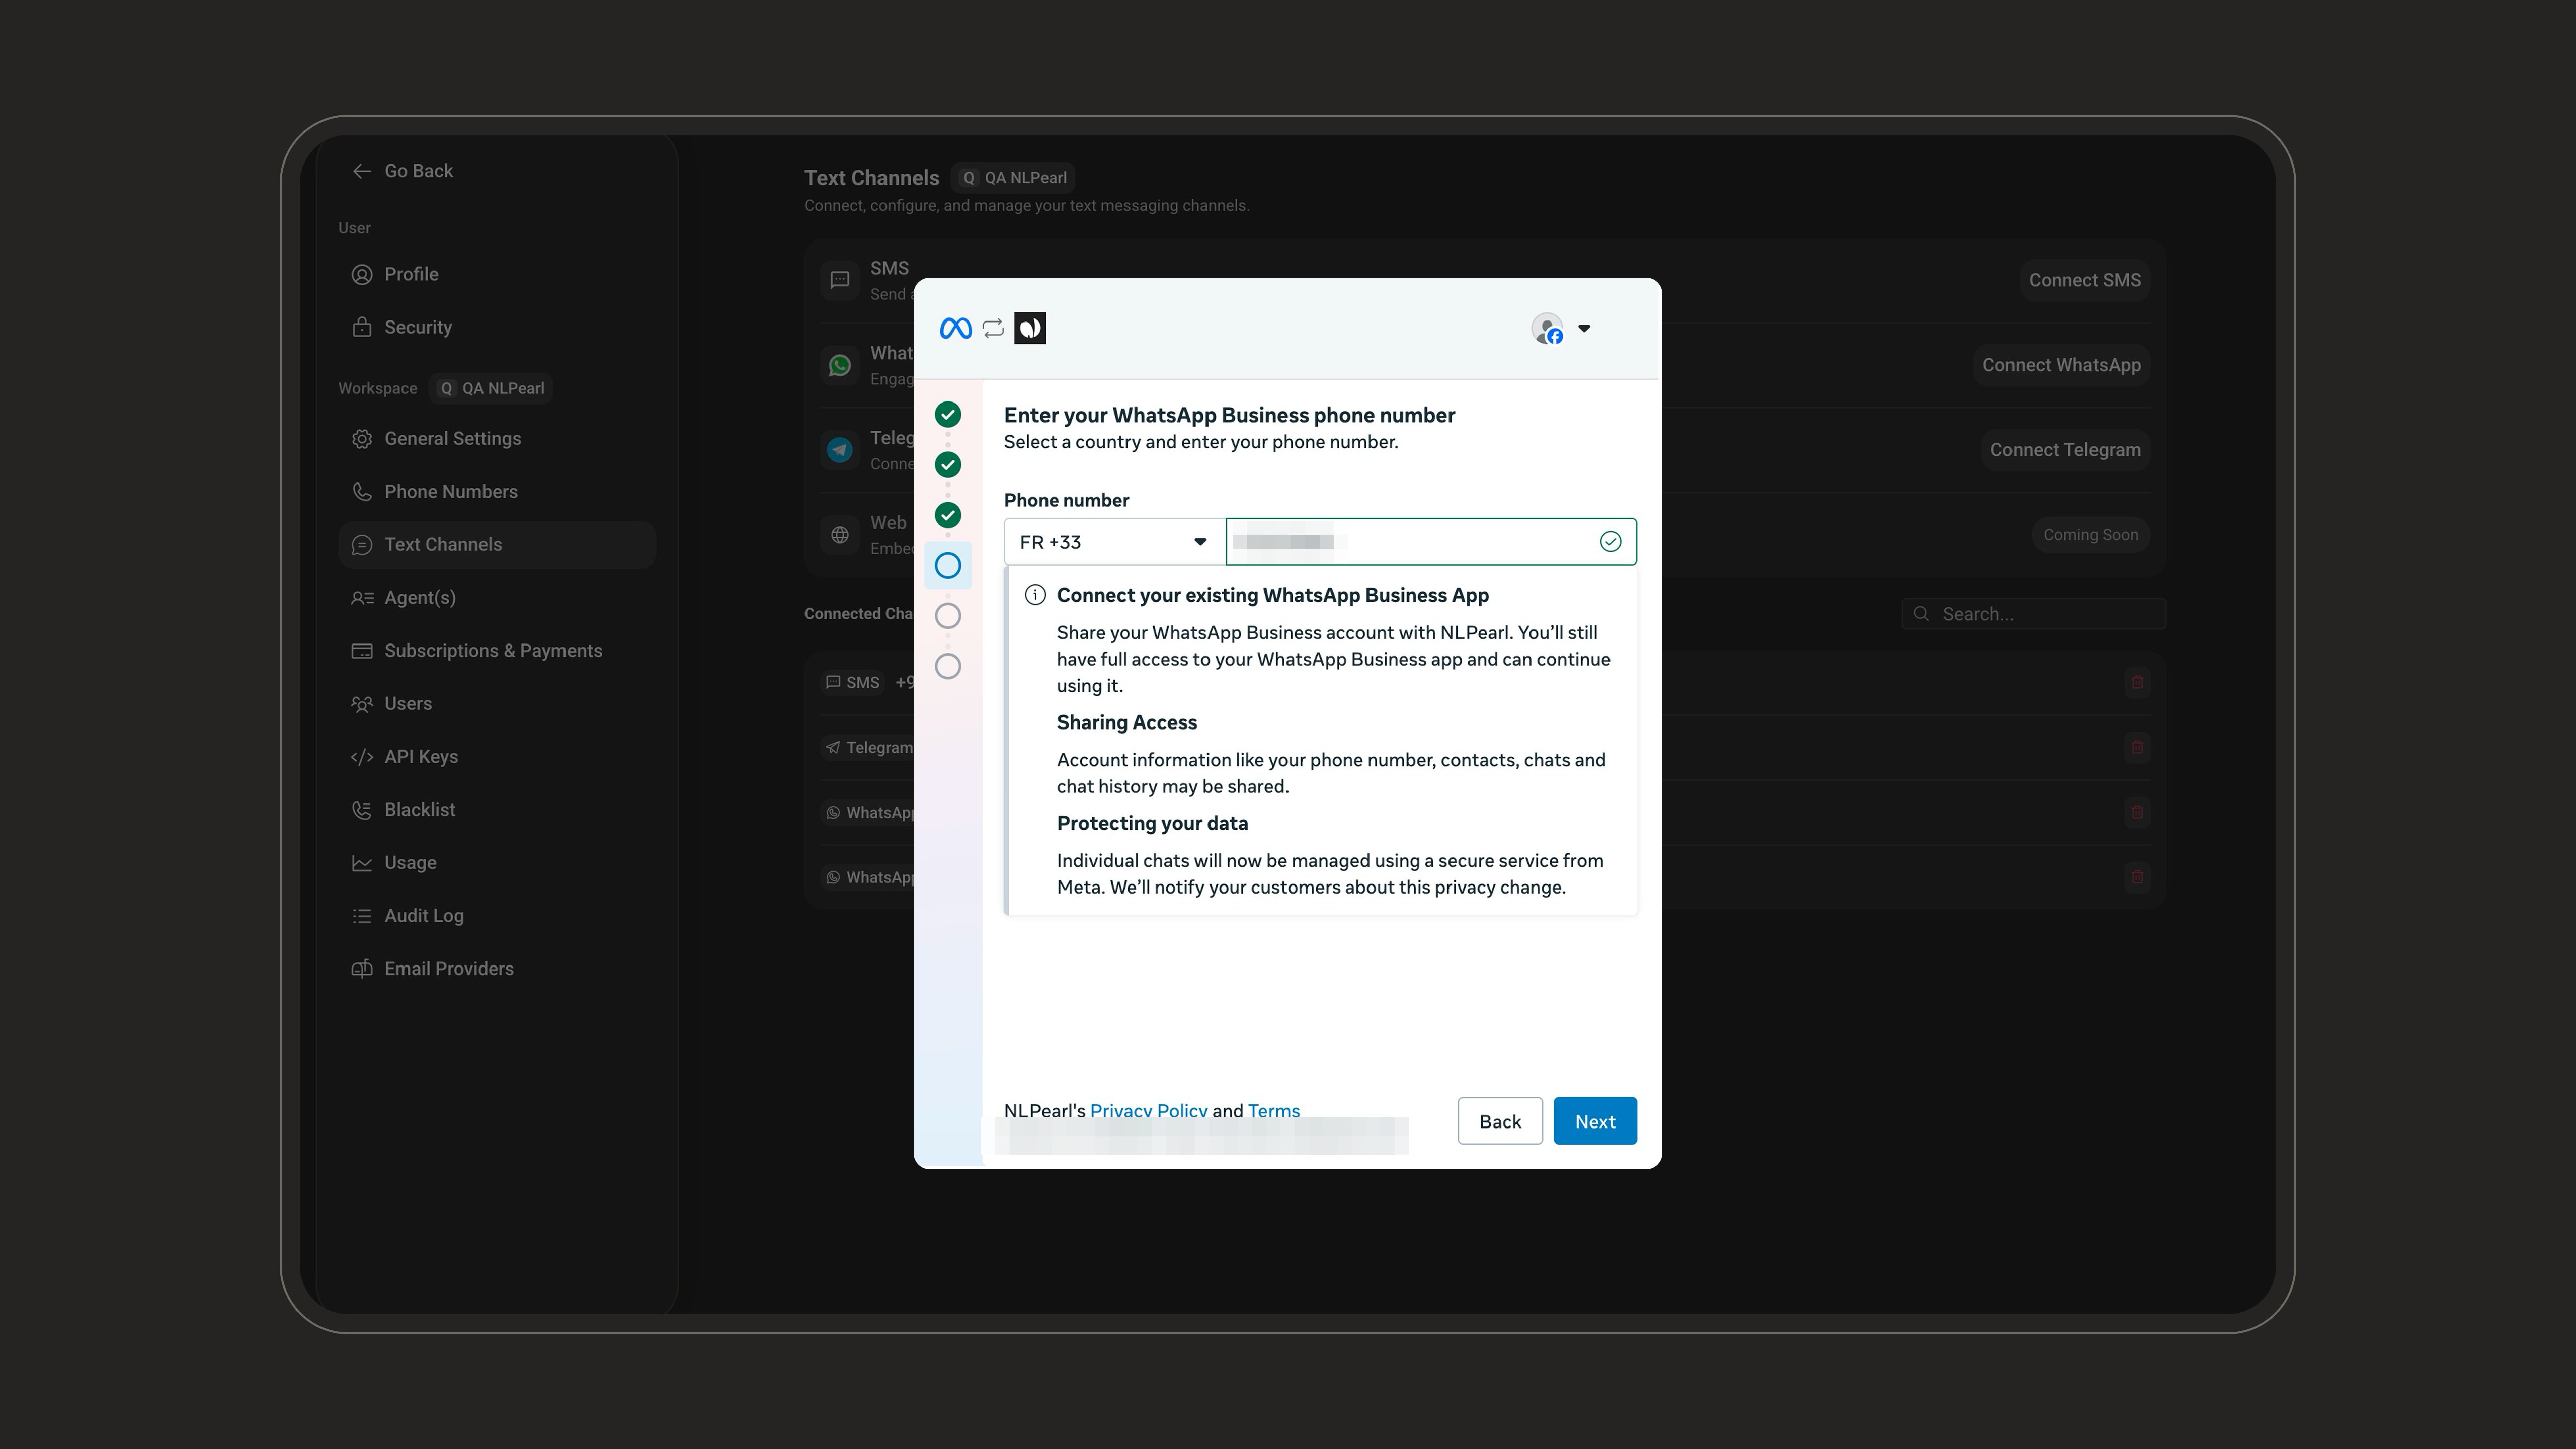The image size is (2576, 1449).
Task: Open Phone Numbers in the sidebar
Action: 496,491
